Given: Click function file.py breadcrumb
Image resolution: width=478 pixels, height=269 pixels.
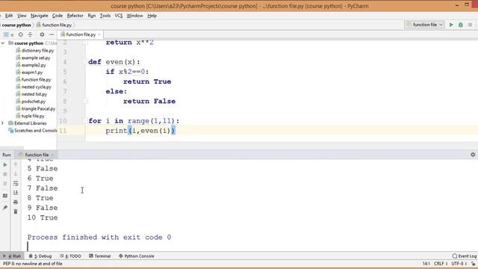Looking at the screenshot, I should (x=55, y=25).
